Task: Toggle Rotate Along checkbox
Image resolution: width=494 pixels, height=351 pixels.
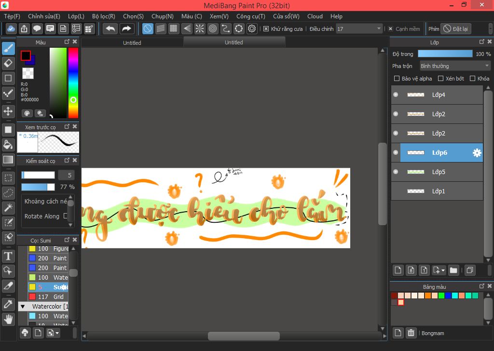Action: [x=66, y=216]
